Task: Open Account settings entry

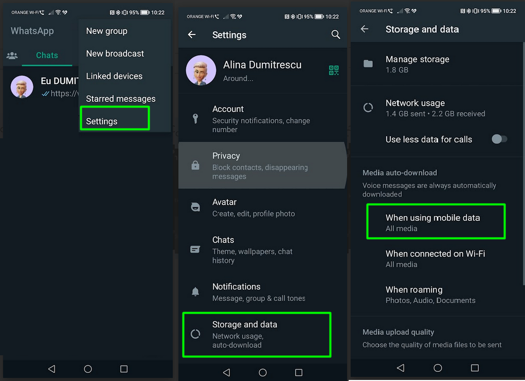Action: coord(262,119)
